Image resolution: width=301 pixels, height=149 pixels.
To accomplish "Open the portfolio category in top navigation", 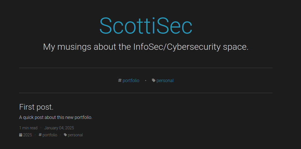I will tap(131, 81).
